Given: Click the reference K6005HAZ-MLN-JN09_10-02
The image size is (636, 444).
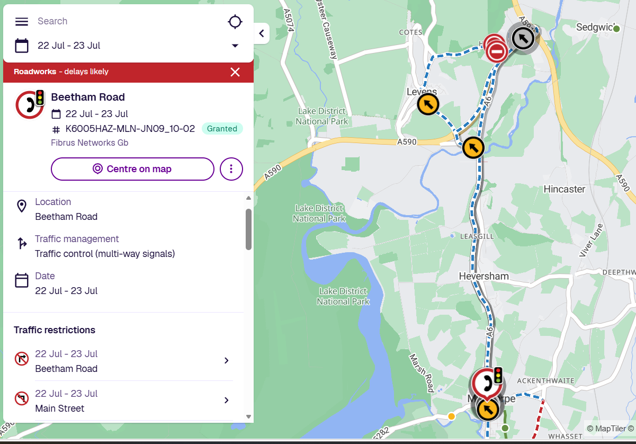Looking at the screenshot, I should click(x=130, y=129).
